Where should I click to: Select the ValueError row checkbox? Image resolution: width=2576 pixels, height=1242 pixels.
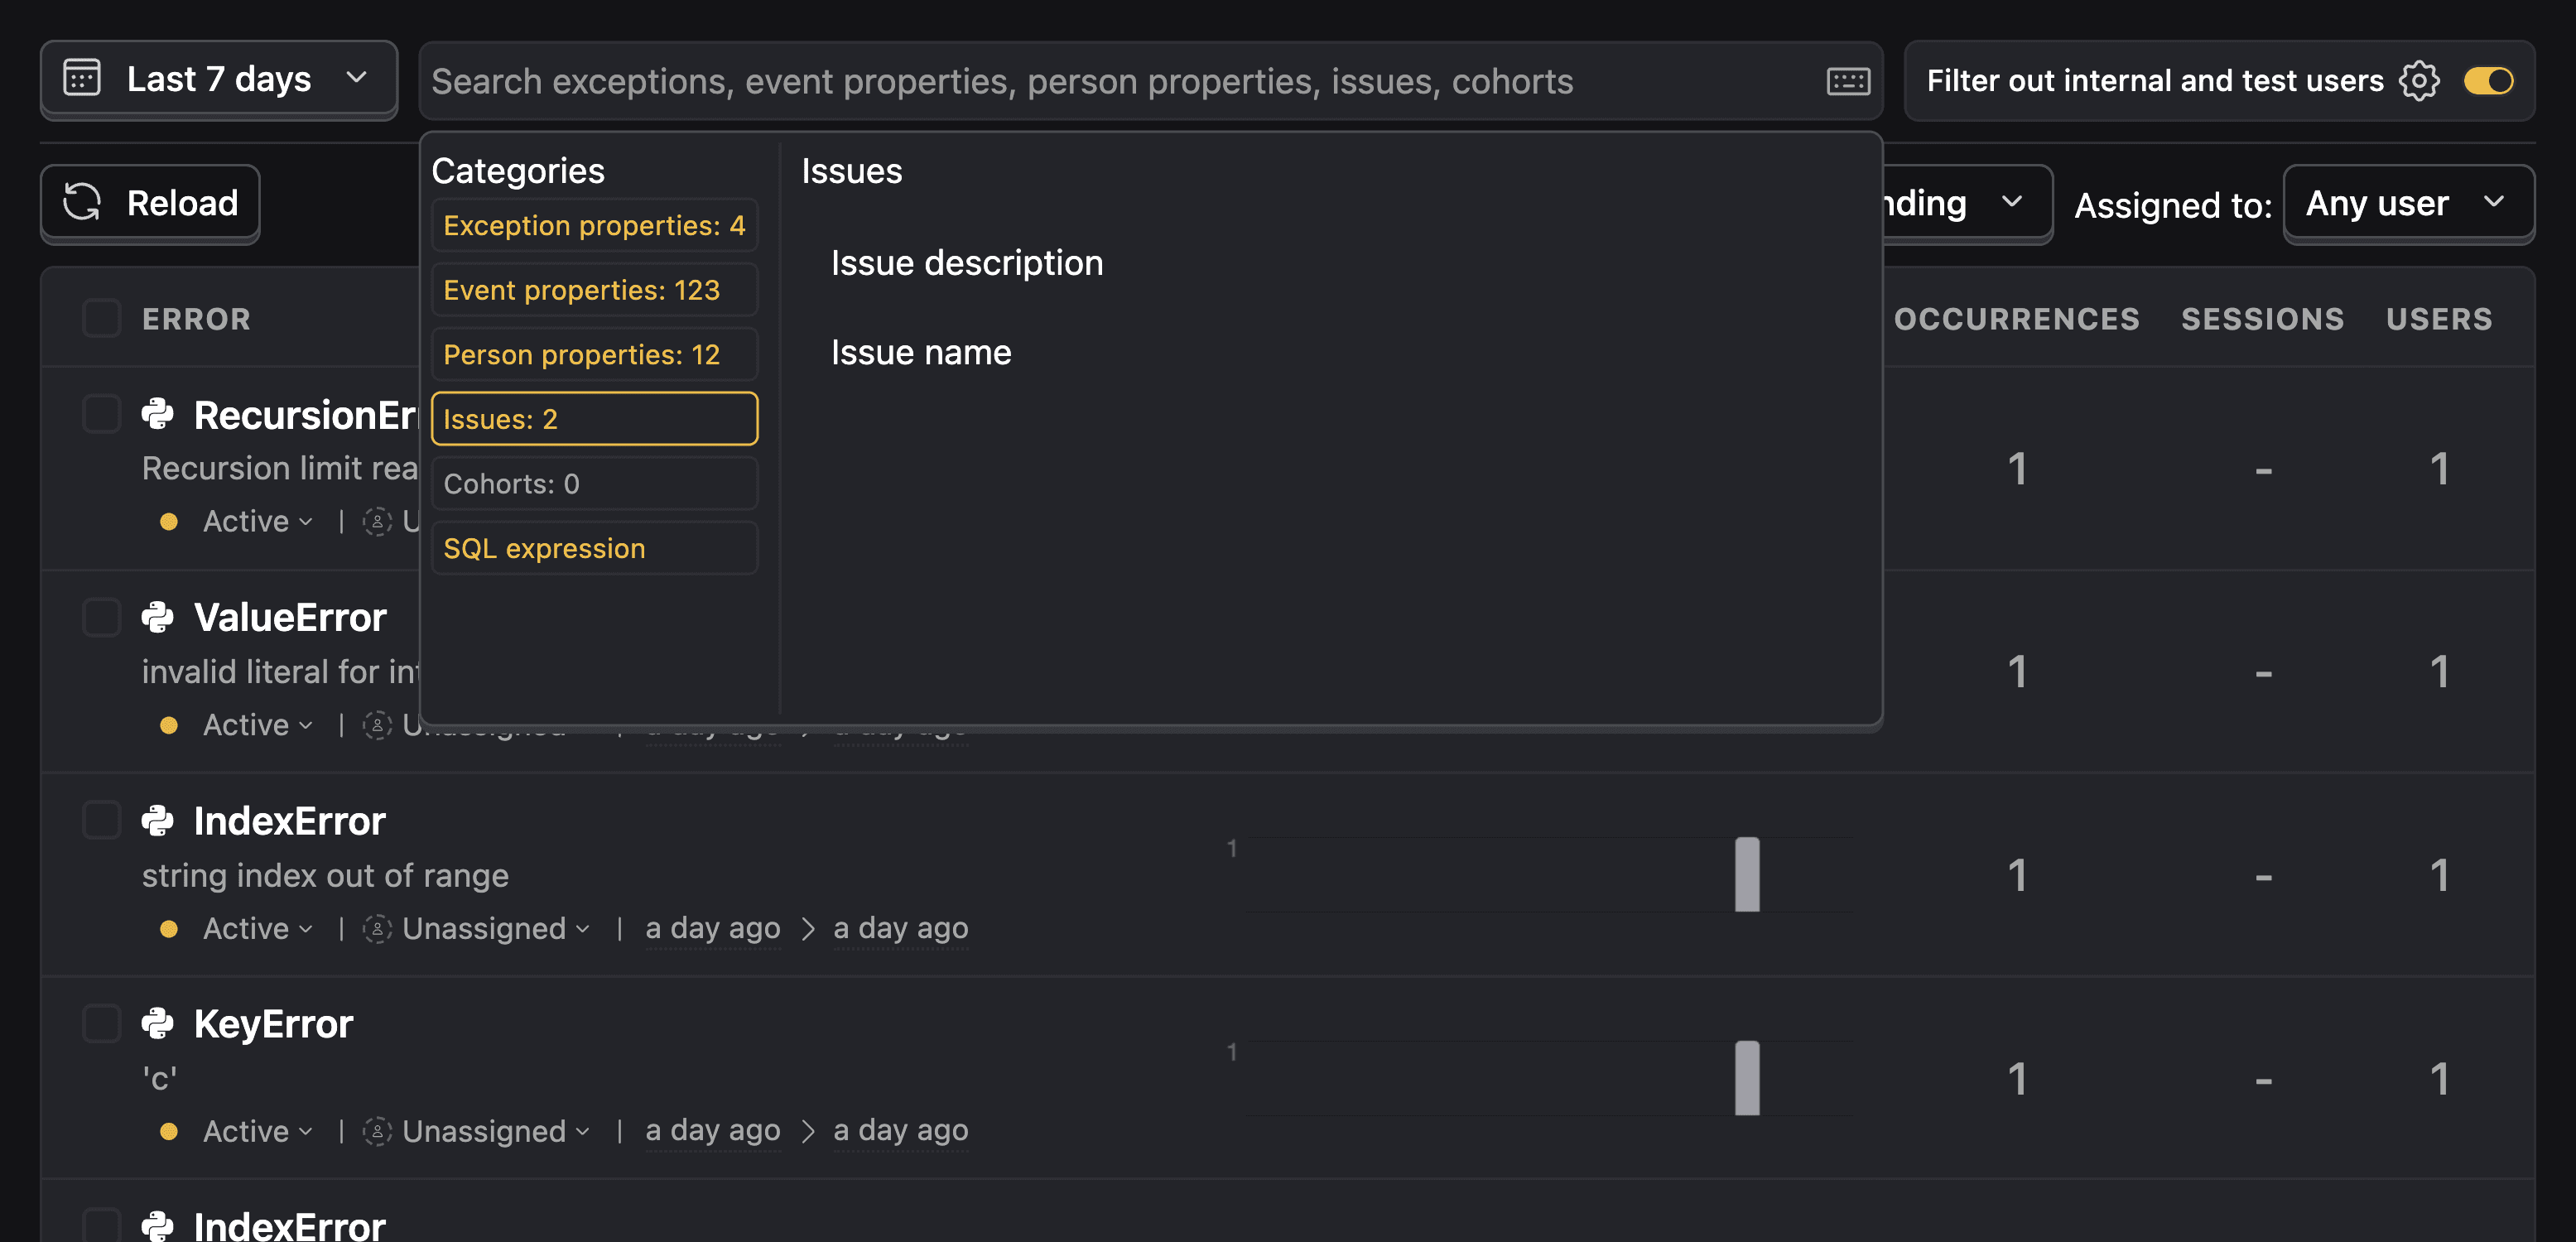[x=101, y=617]
